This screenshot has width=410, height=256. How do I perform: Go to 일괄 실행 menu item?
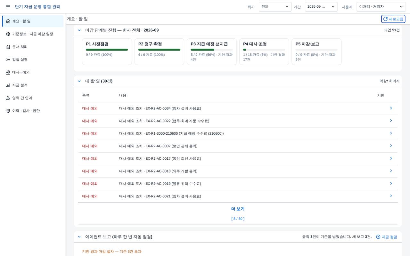pos(33,60)
